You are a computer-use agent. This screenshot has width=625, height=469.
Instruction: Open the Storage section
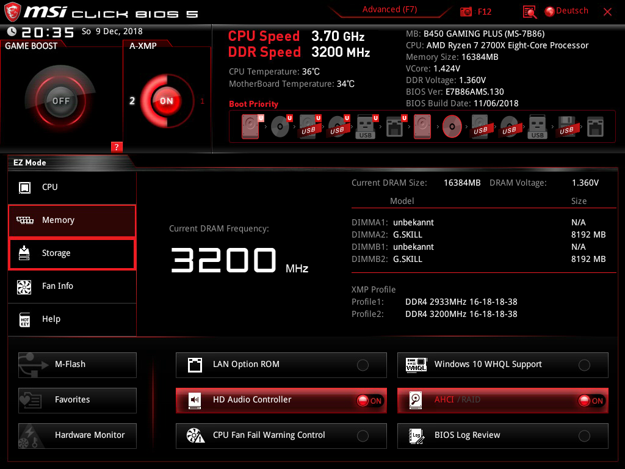(x=72, y=253)
